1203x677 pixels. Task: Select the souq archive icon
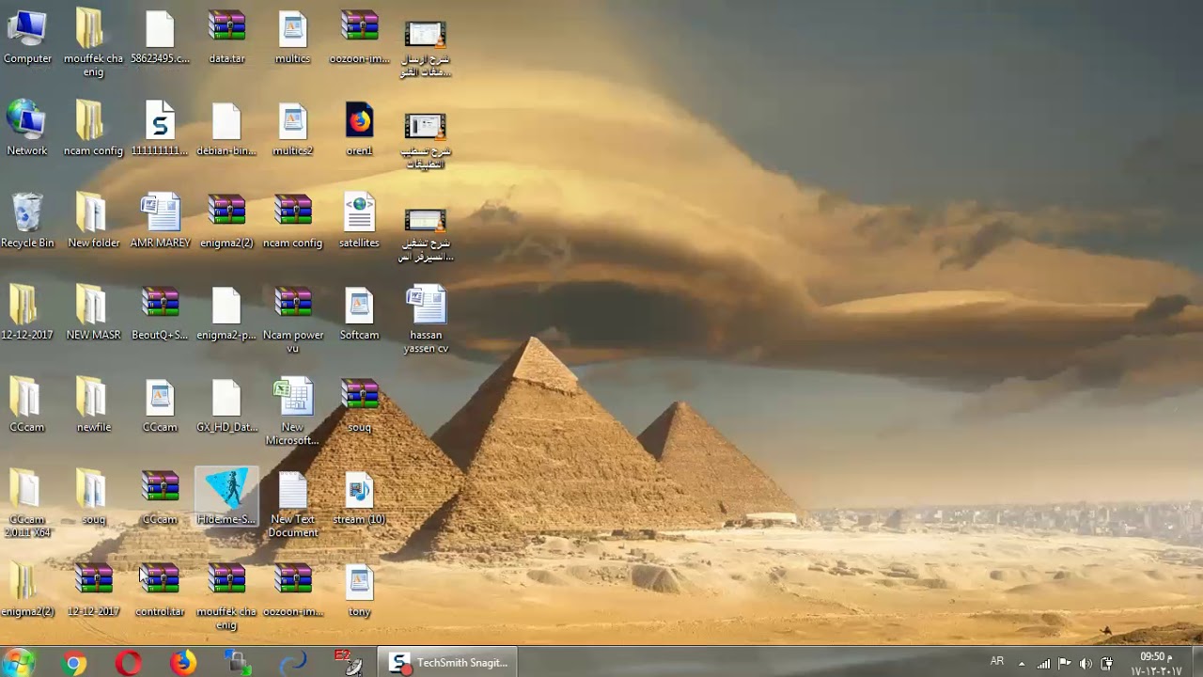tap(359, 406)
